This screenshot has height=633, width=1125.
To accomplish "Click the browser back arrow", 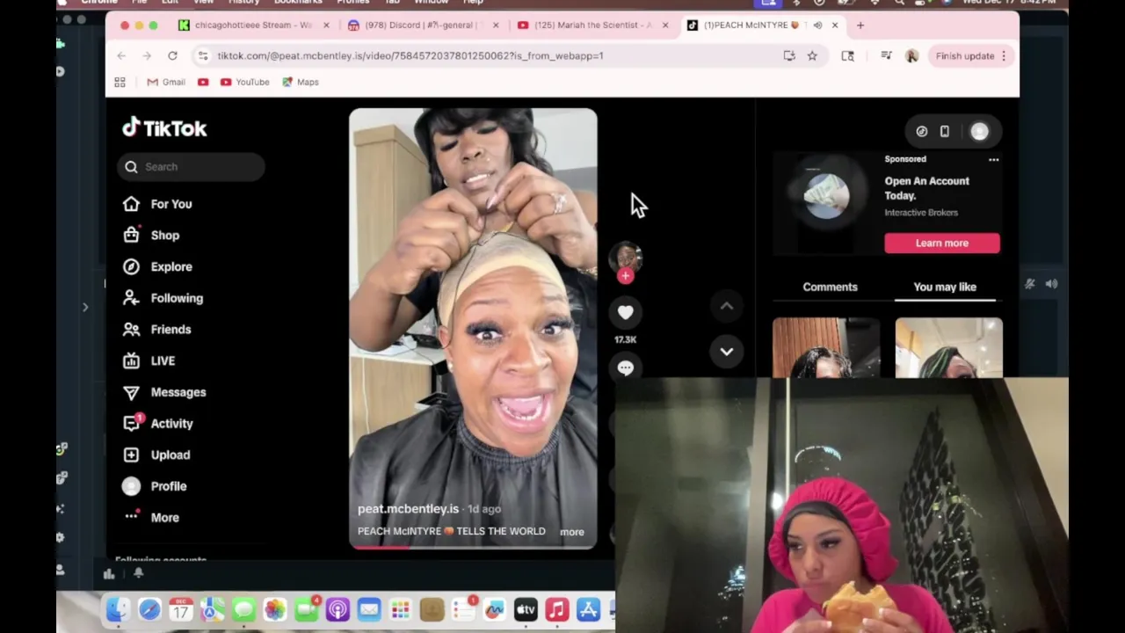I will [x=121, y=56].
